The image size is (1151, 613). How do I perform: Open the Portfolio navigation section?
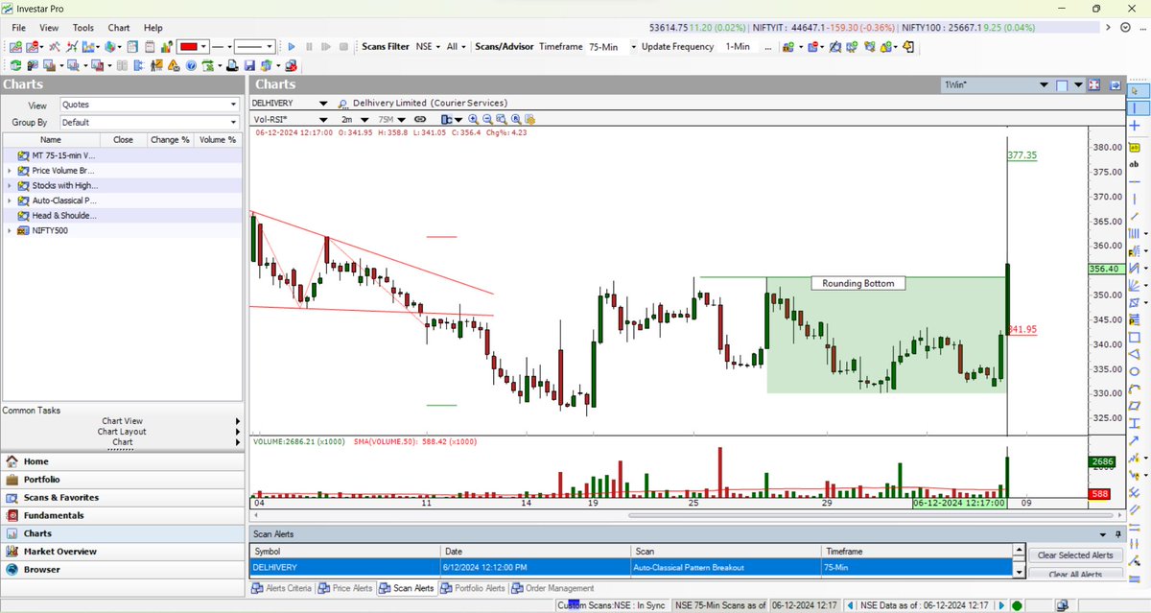click(121, 480)
